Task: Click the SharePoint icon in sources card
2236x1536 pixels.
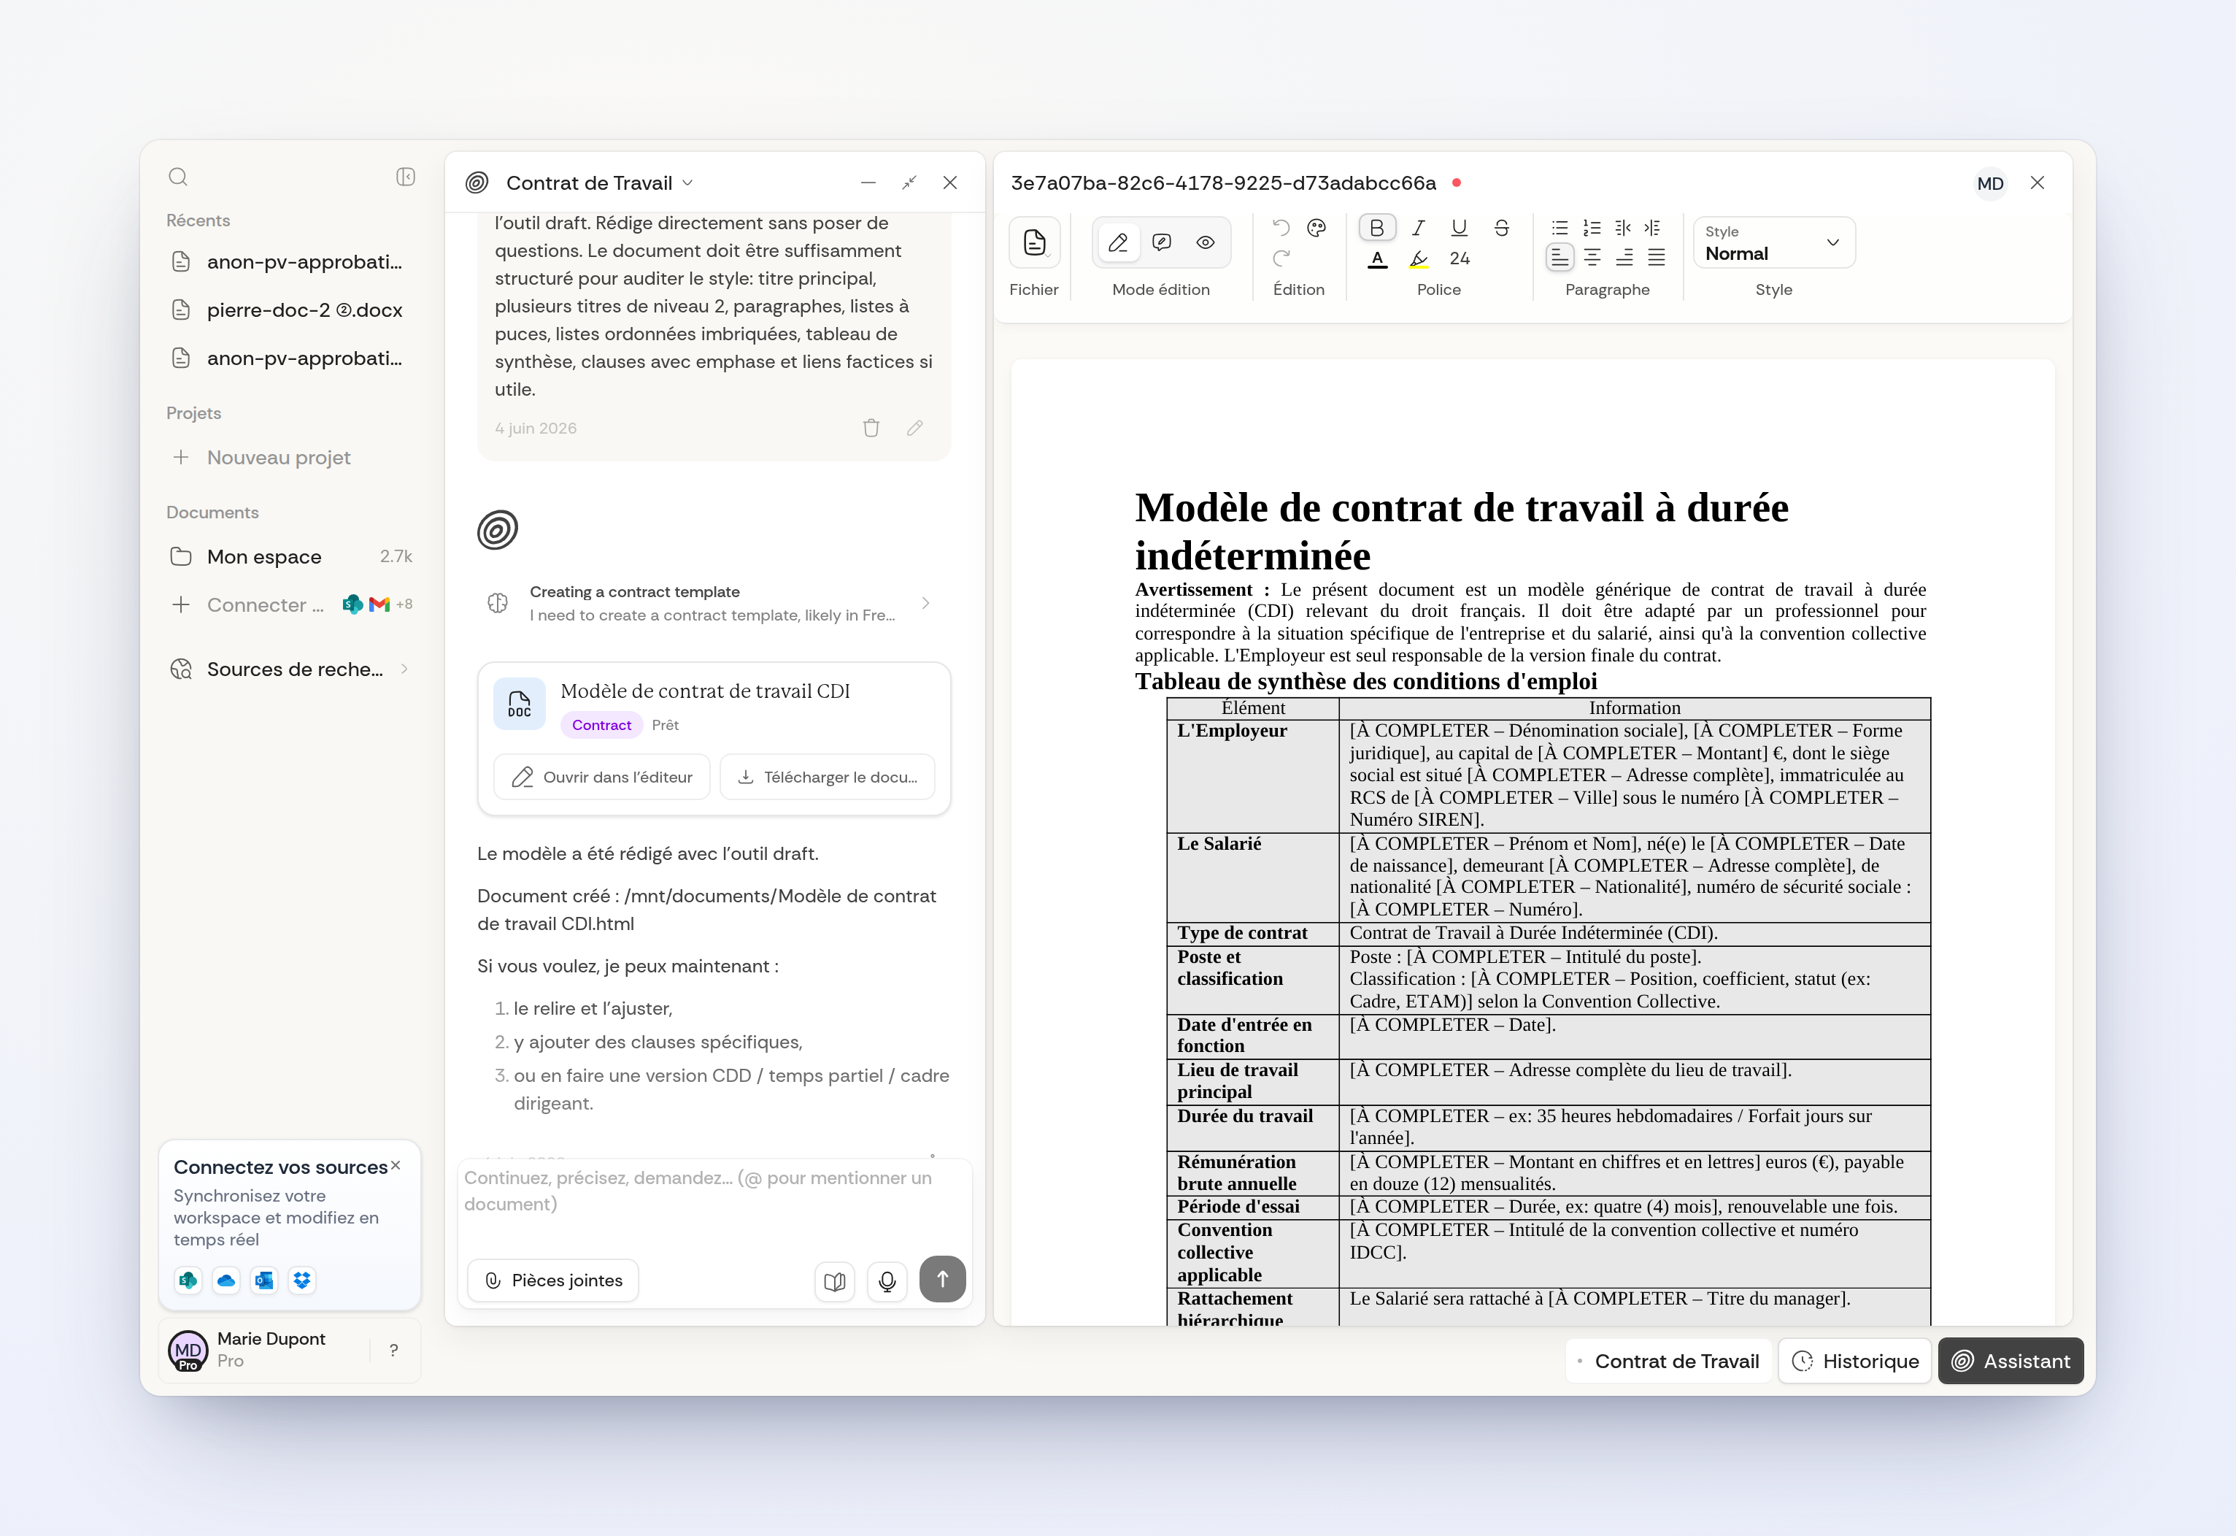Action: (x=188, y=1280)
